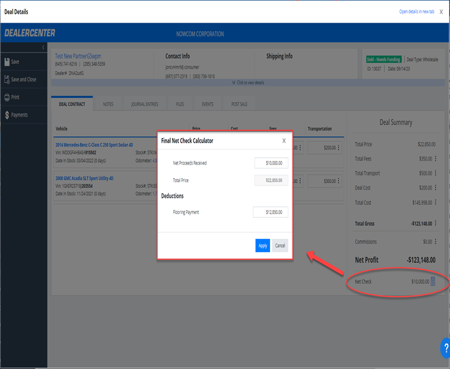450x369 pixels.
Task: Click the Net Check $10,000.00 value
Action: tap(420, 281)
